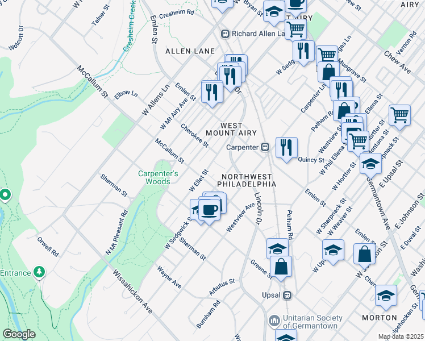Click the WEST MOUNT AIRY neighborhood label
425x341 pixels.
tap(231, 130)
